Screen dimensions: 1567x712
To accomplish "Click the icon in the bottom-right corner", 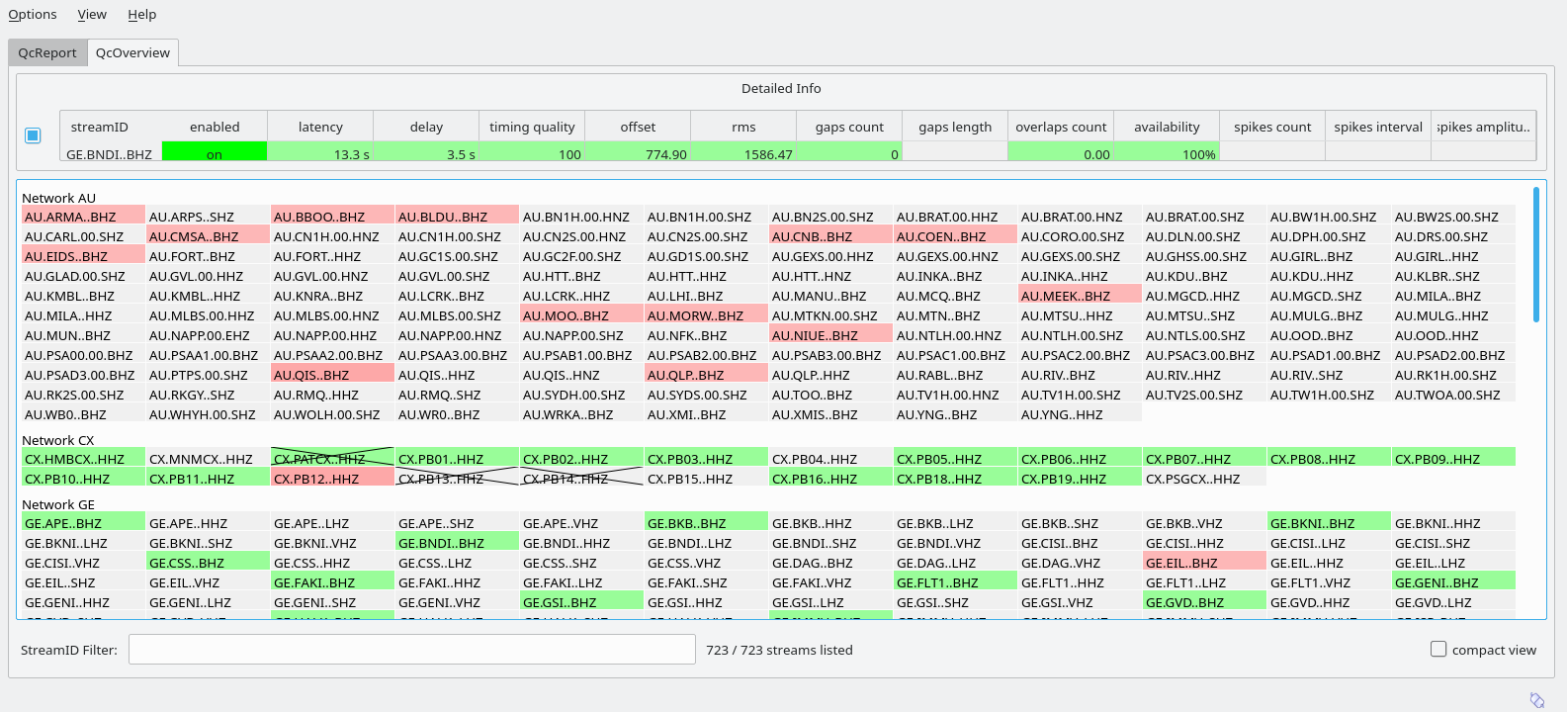I will [x=1537, y=699].
